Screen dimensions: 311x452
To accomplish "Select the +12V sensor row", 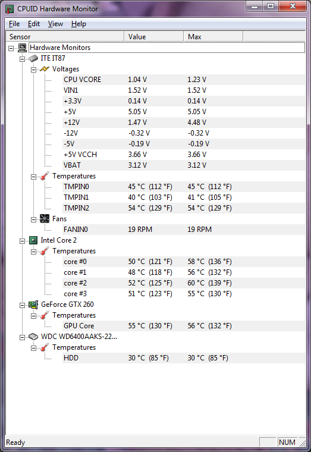I will click(184, 123).
